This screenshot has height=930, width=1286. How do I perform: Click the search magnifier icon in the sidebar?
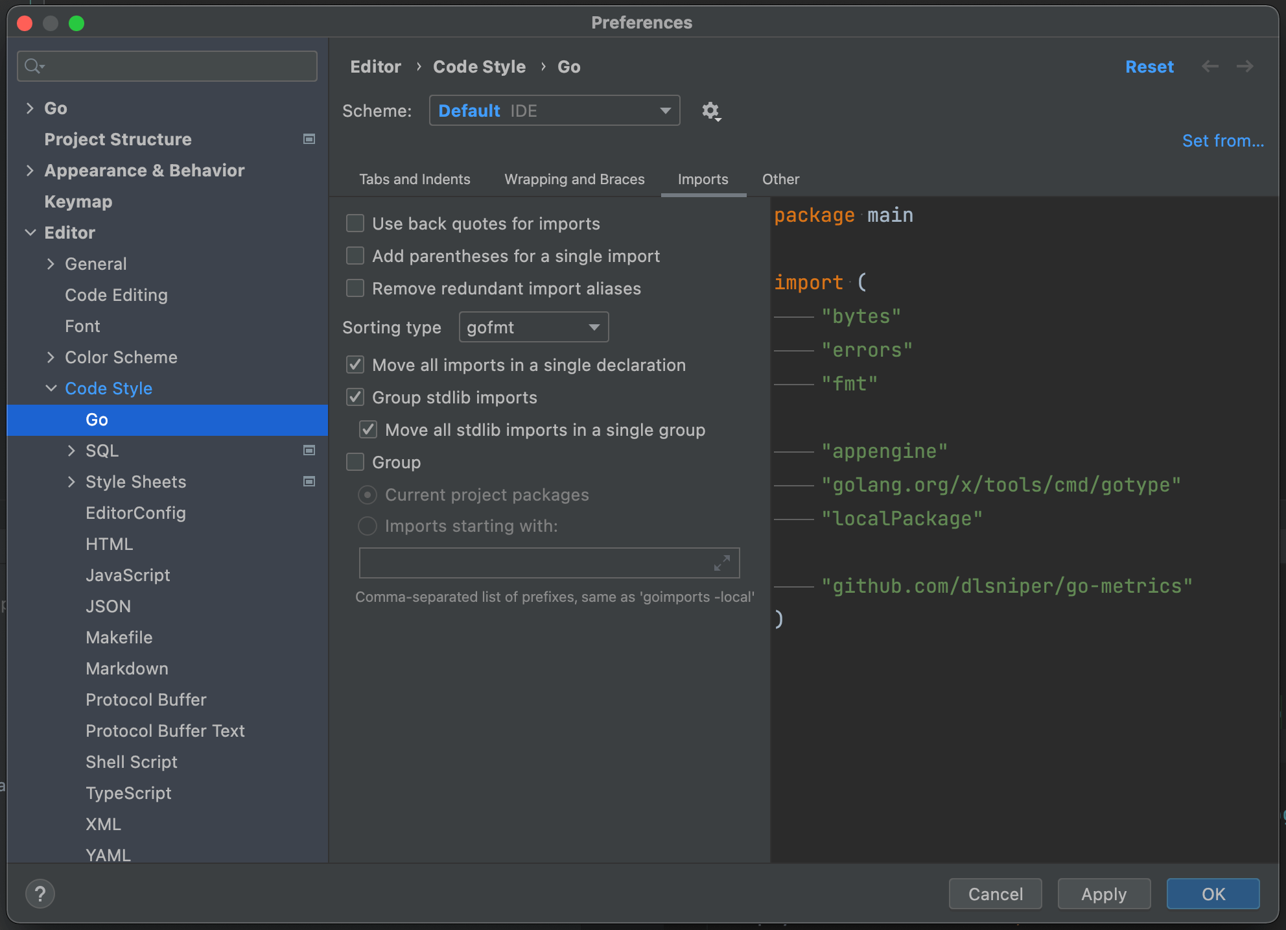(33, 66)
